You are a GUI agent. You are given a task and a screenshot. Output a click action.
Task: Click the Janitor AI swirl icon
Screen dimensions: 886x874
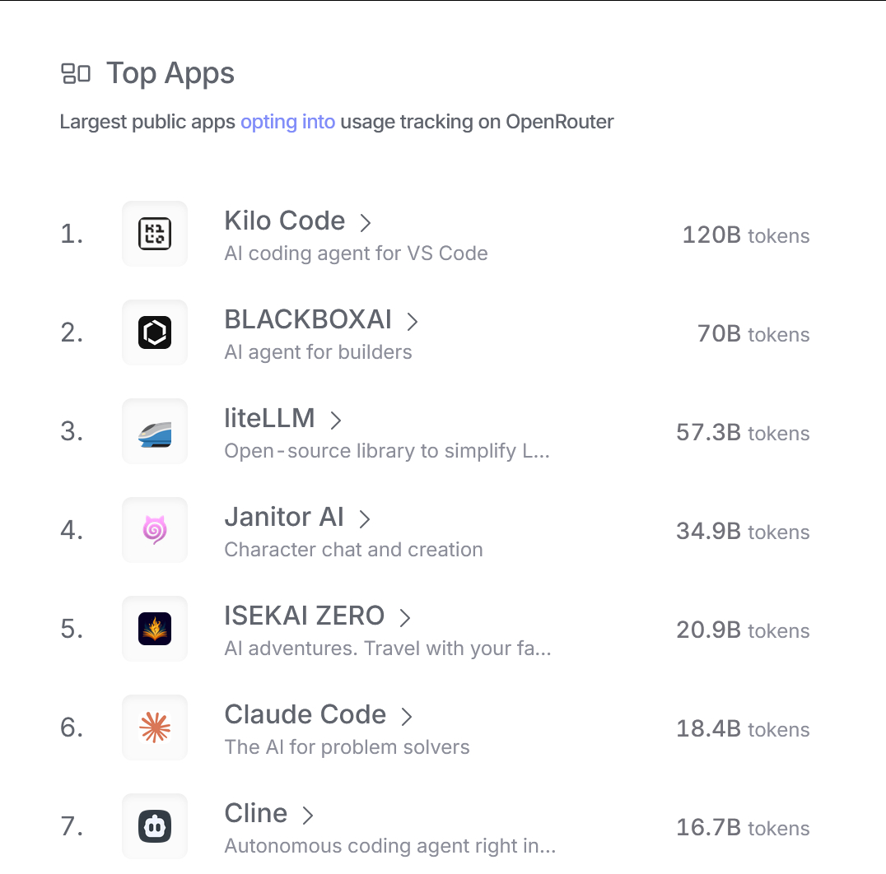point(155,530)
